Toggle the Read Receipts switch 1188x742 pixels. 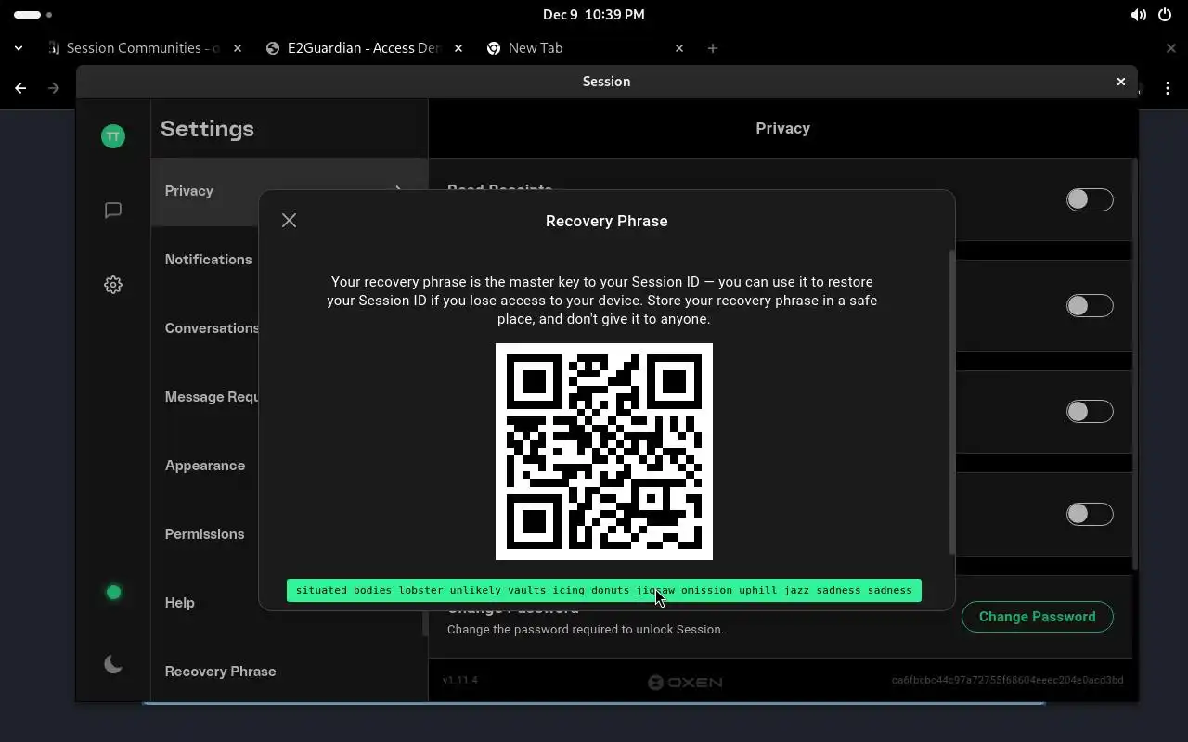pyautogui.click(x=1090, y=199)
